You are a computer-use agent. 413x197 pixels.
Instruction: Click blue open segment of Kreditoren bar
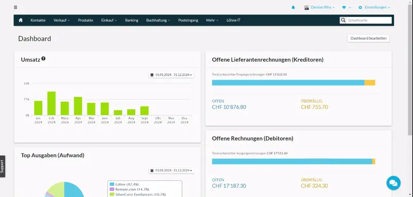pyautogui.click(x=288, y=83)
